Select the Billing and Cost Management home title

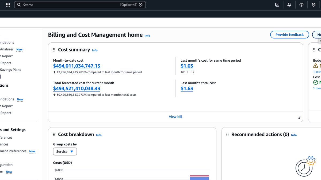click(x=95, y=35)
